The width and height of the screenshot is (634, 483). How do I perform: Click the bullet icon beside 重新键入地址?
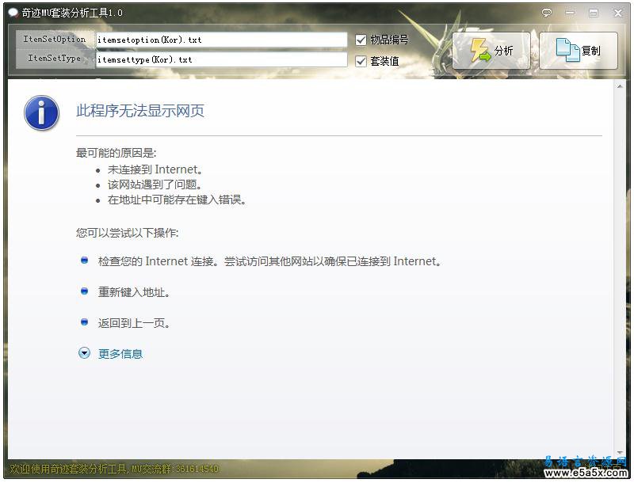coord(84,291)
